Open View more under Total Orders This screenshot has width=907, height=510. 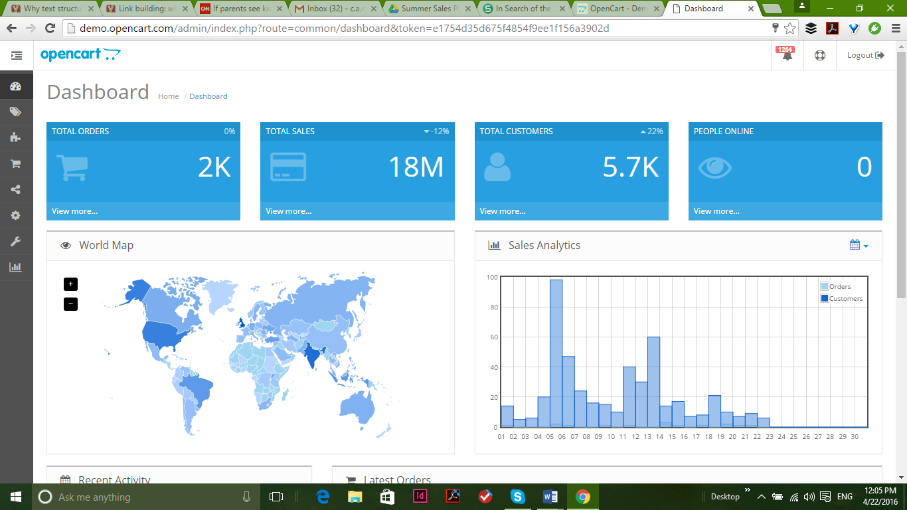click(74, 211)
